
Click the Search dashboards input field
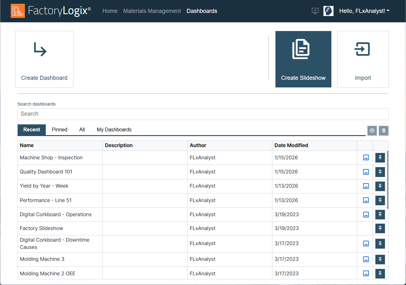[x=203, y=114]
